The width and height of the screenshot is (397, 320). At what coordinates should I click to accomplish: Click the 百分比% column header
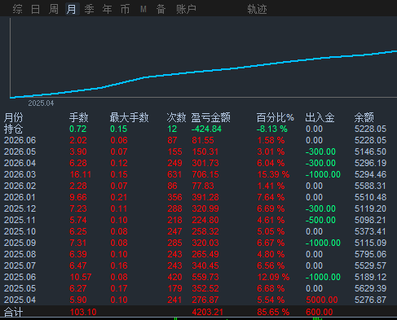(x=276, y=117)
